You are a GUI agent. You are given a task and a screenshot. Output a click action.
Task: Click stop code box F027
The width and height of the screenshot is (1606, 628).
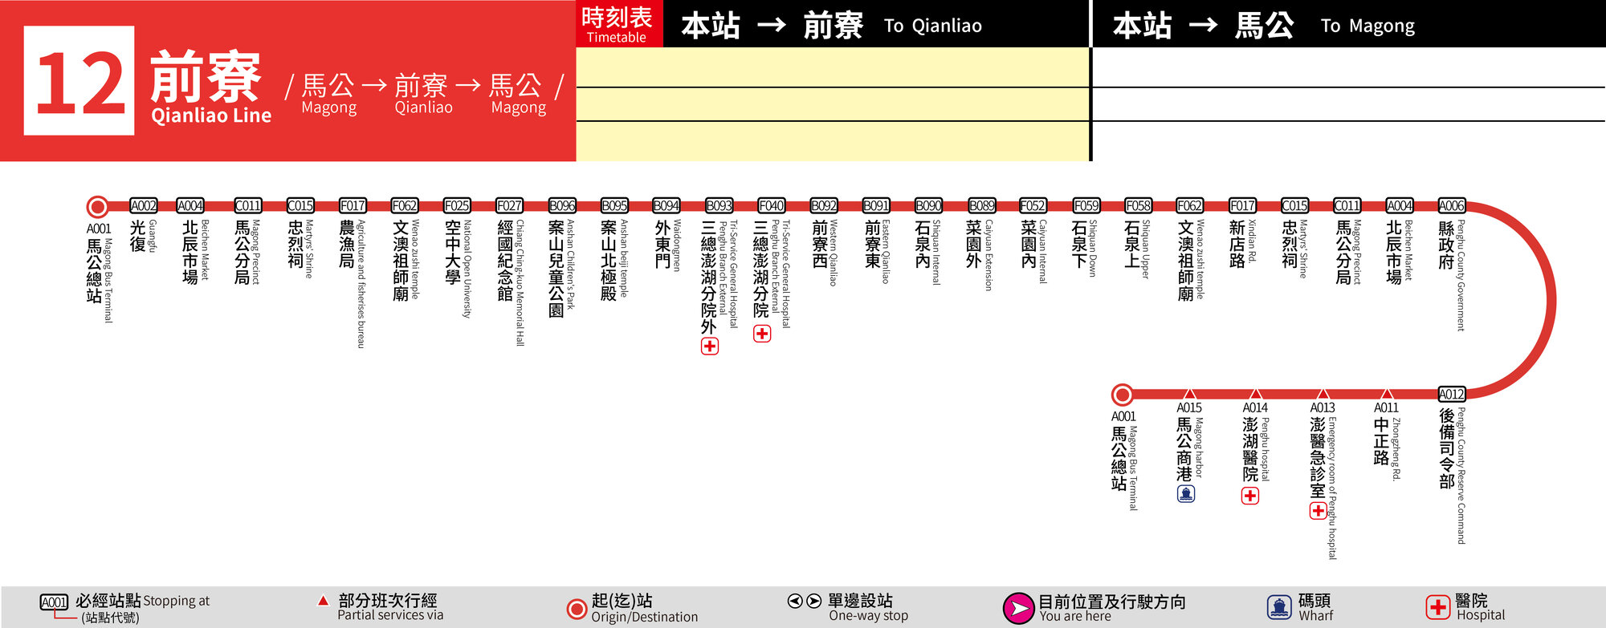pyautogui.click(x=509, y=206)
